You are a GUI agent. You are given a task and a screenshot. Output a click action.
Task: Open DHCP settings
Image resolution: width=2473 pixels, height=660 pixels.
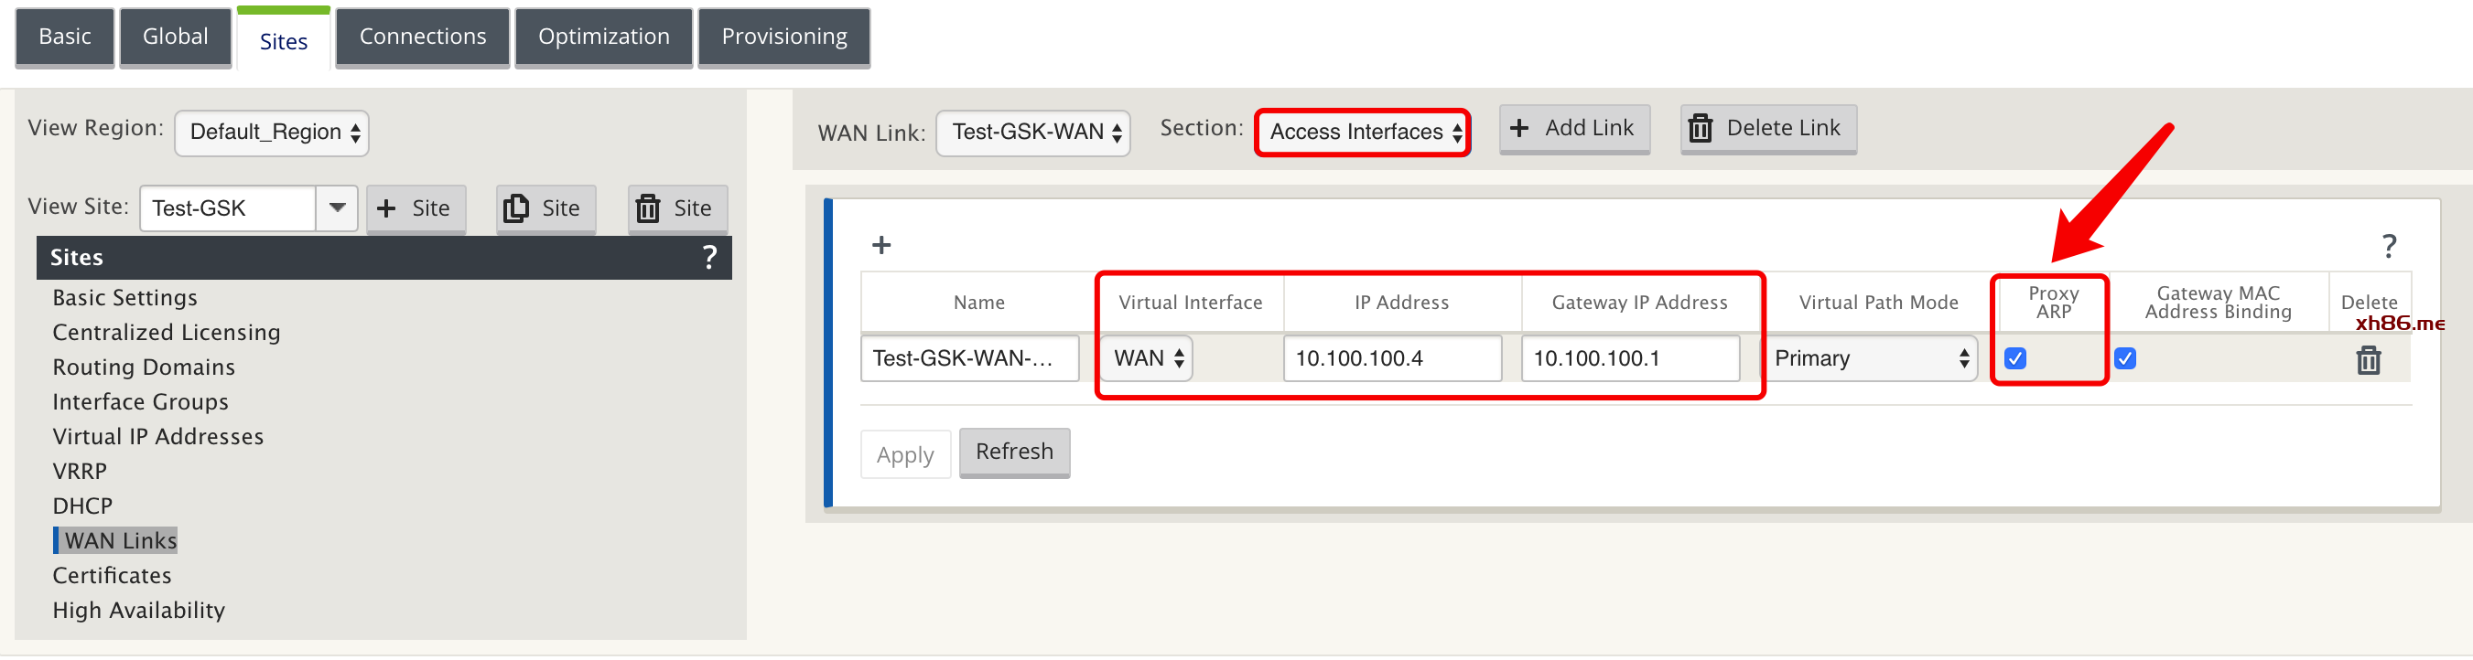[x=82, y=506]
